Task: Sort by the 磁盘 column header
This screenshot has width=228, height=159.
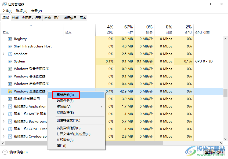Action: pyautogui.click(x=144, y=30)
